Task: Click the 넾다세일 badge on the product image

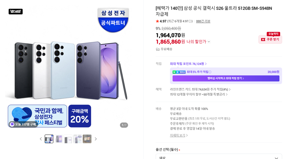Action: [x=15, y=12]
